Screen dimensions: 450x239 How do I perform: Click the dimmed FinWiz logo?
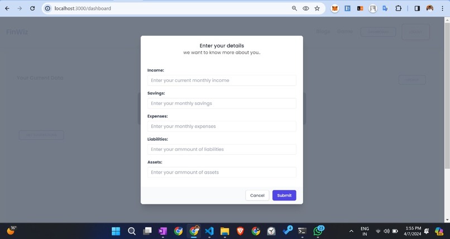click(x=17, y=32)
